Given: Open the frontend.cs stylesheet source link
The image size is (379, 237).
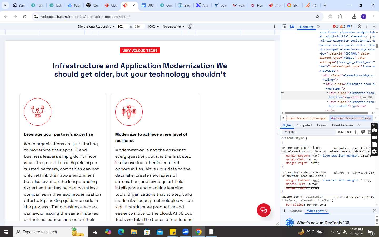Looking at the screenshot, I should (354, 197).
